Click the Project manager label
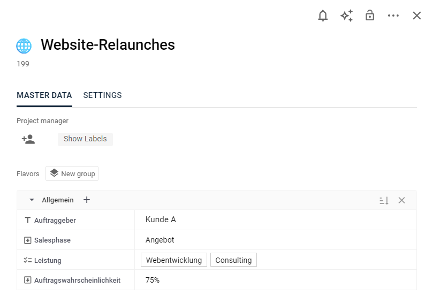This screenshot has height=295, width=440. click(42, 121)
